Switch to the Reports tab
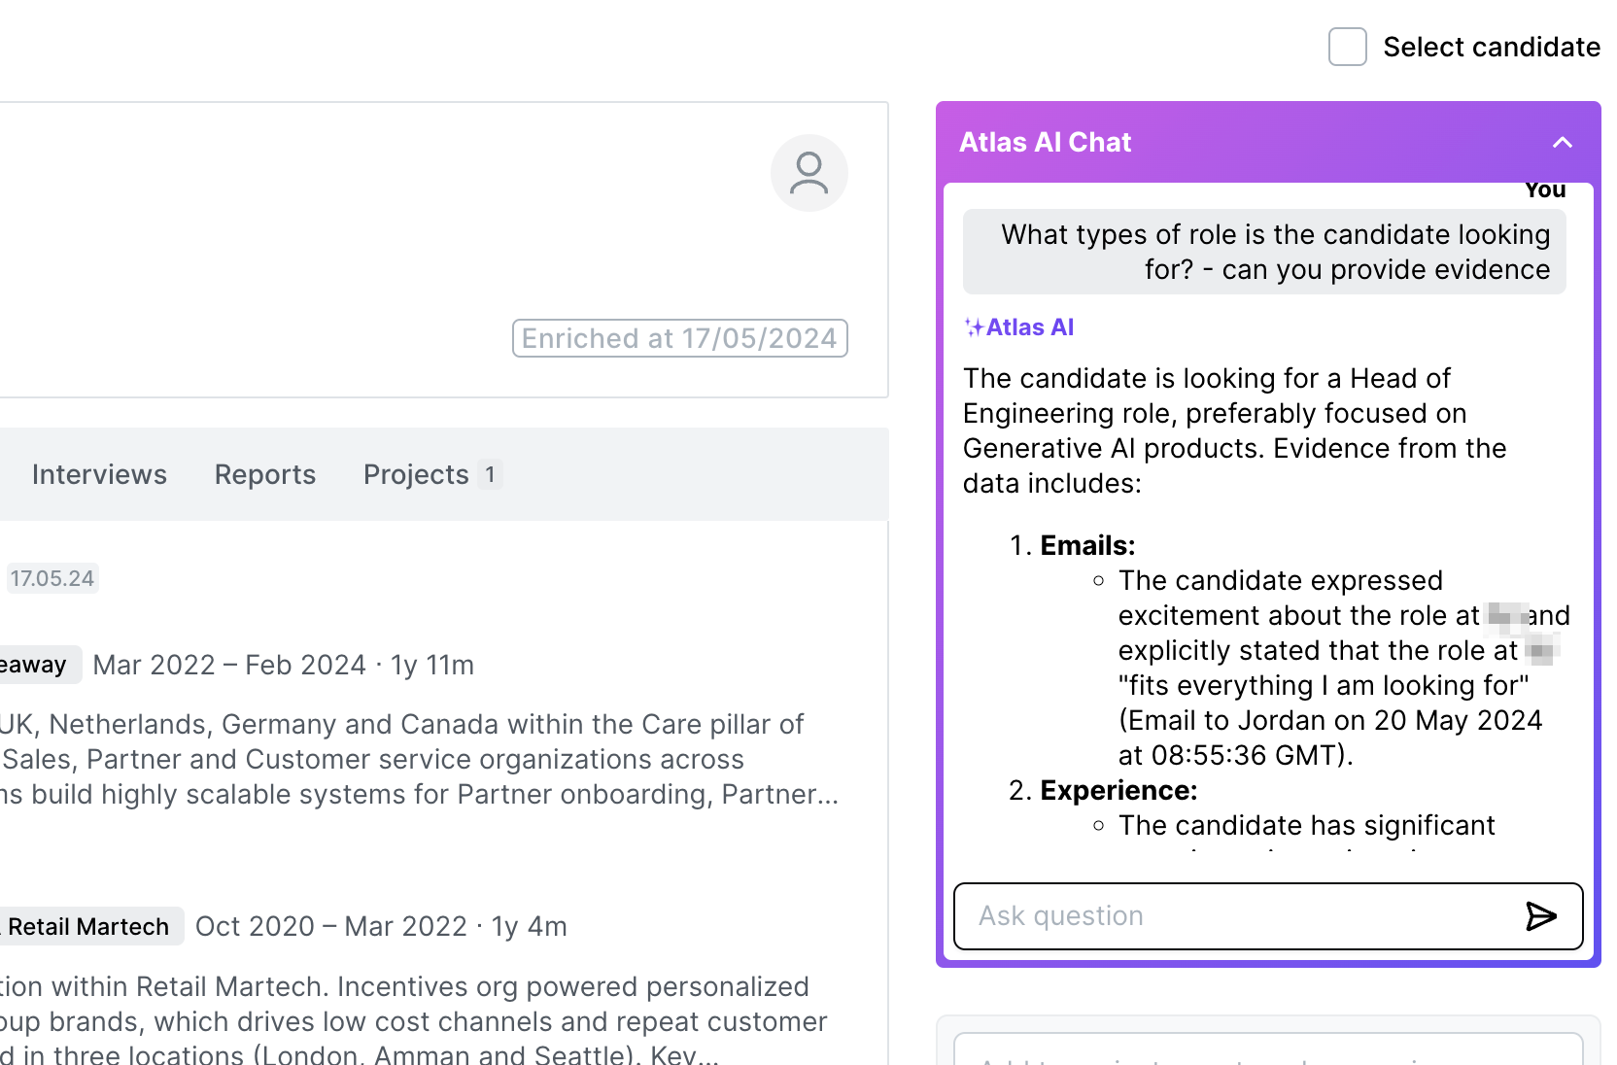1617x1065 pixels. (x=265, y=474)
